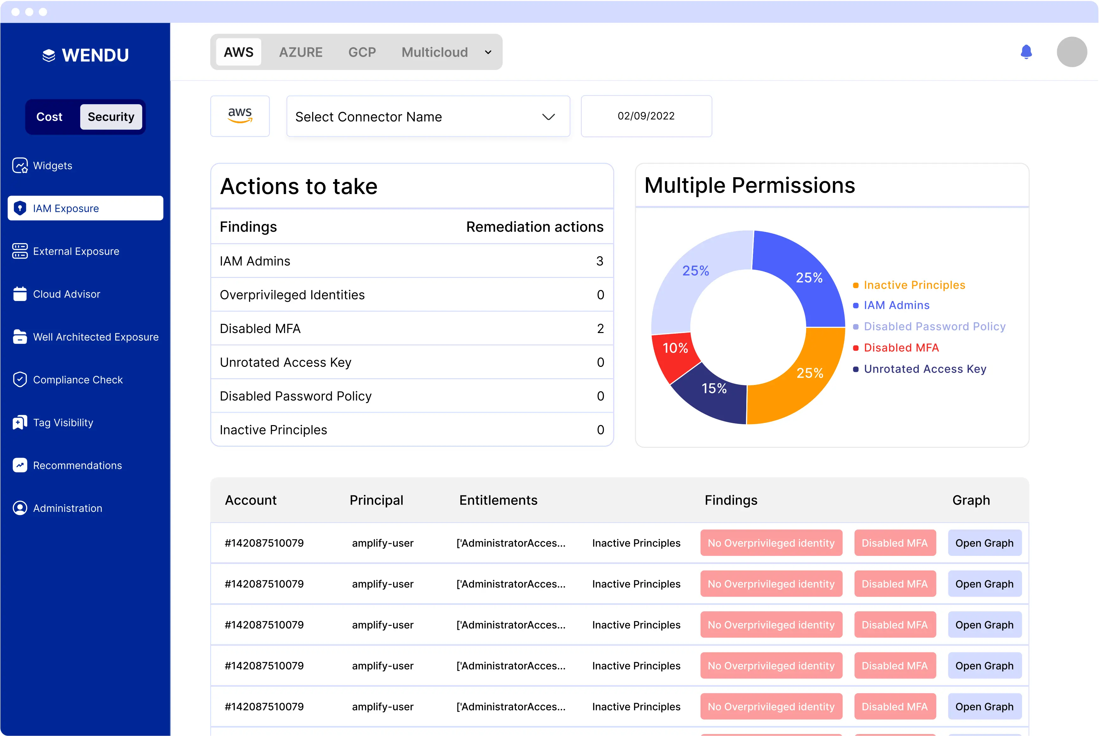Click the notification bell
This screenshot has height=736, width=1099.
pos(1026,52)
